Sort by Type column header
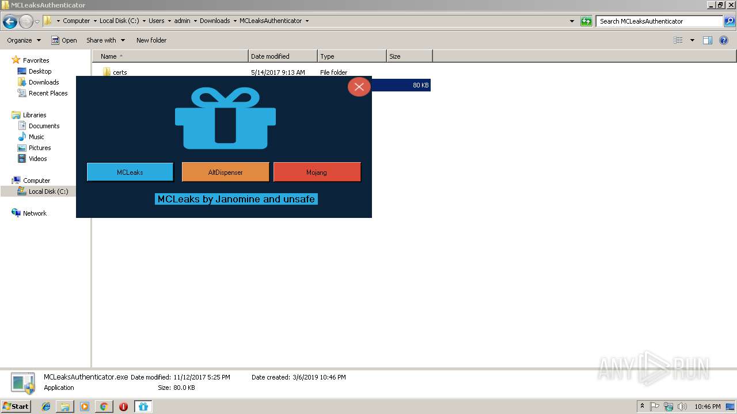Image resolution: width=737 pixels, height=414 pixels. pyautogui.click(x=352, y=56)
